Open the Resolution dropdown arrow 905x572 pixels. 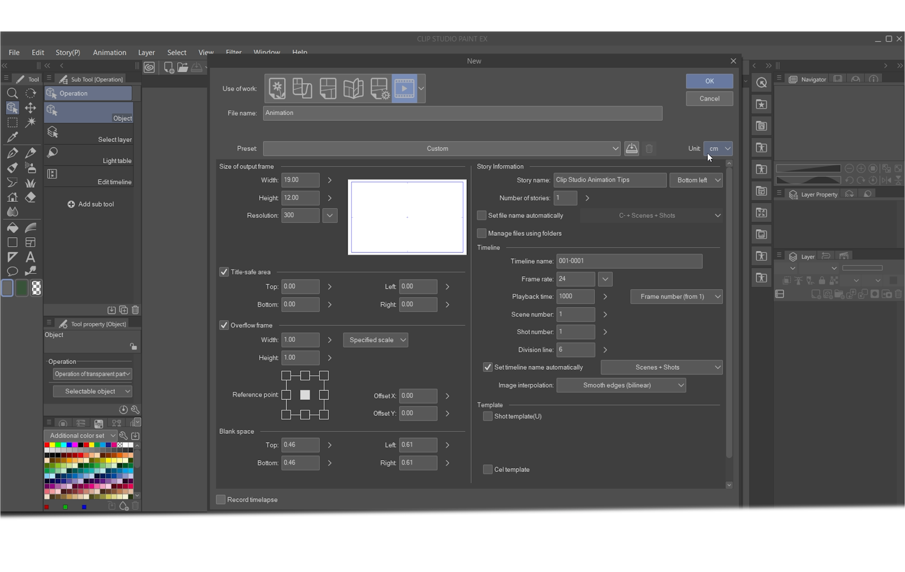330,216
